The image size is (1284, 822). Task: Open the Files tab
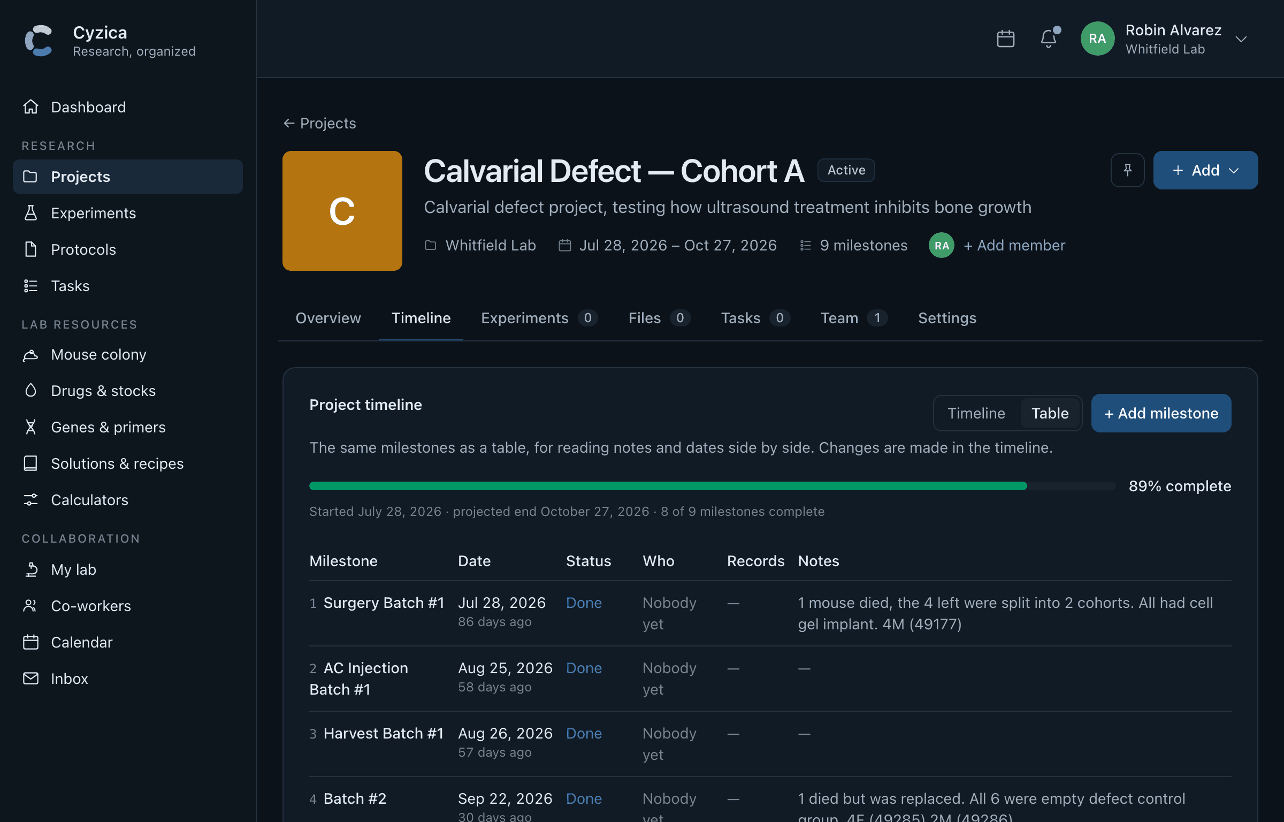(660, 318)
